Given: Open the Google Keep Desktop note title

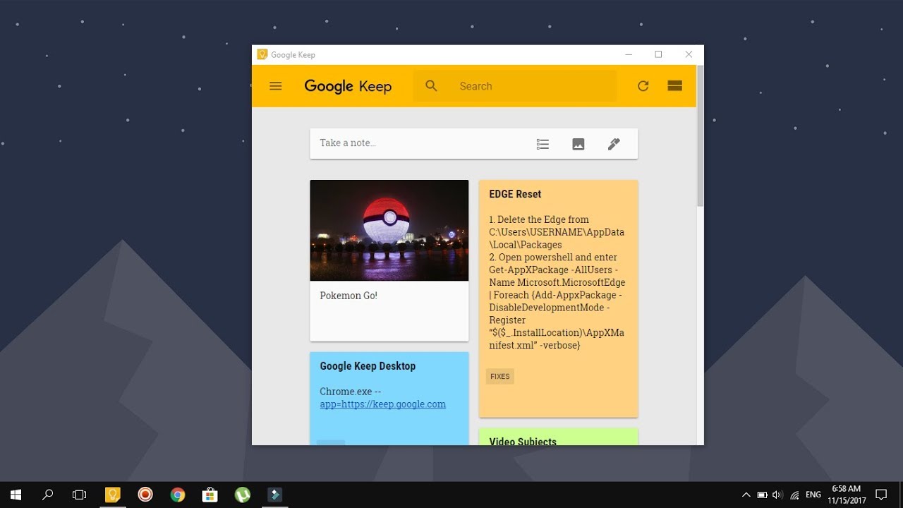Looking at the screenshot, I should pyautogui.click(x=368, y=366).
